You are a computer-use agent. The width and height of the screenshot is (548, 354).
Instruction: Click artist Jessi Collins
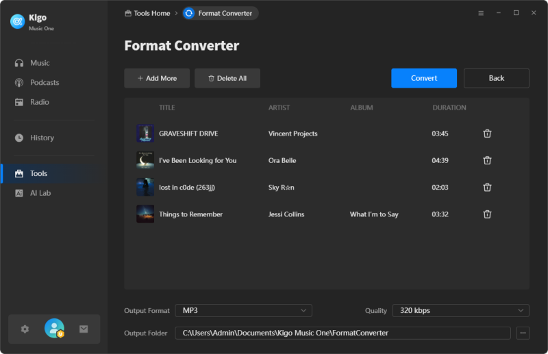[x=286, y=214]
